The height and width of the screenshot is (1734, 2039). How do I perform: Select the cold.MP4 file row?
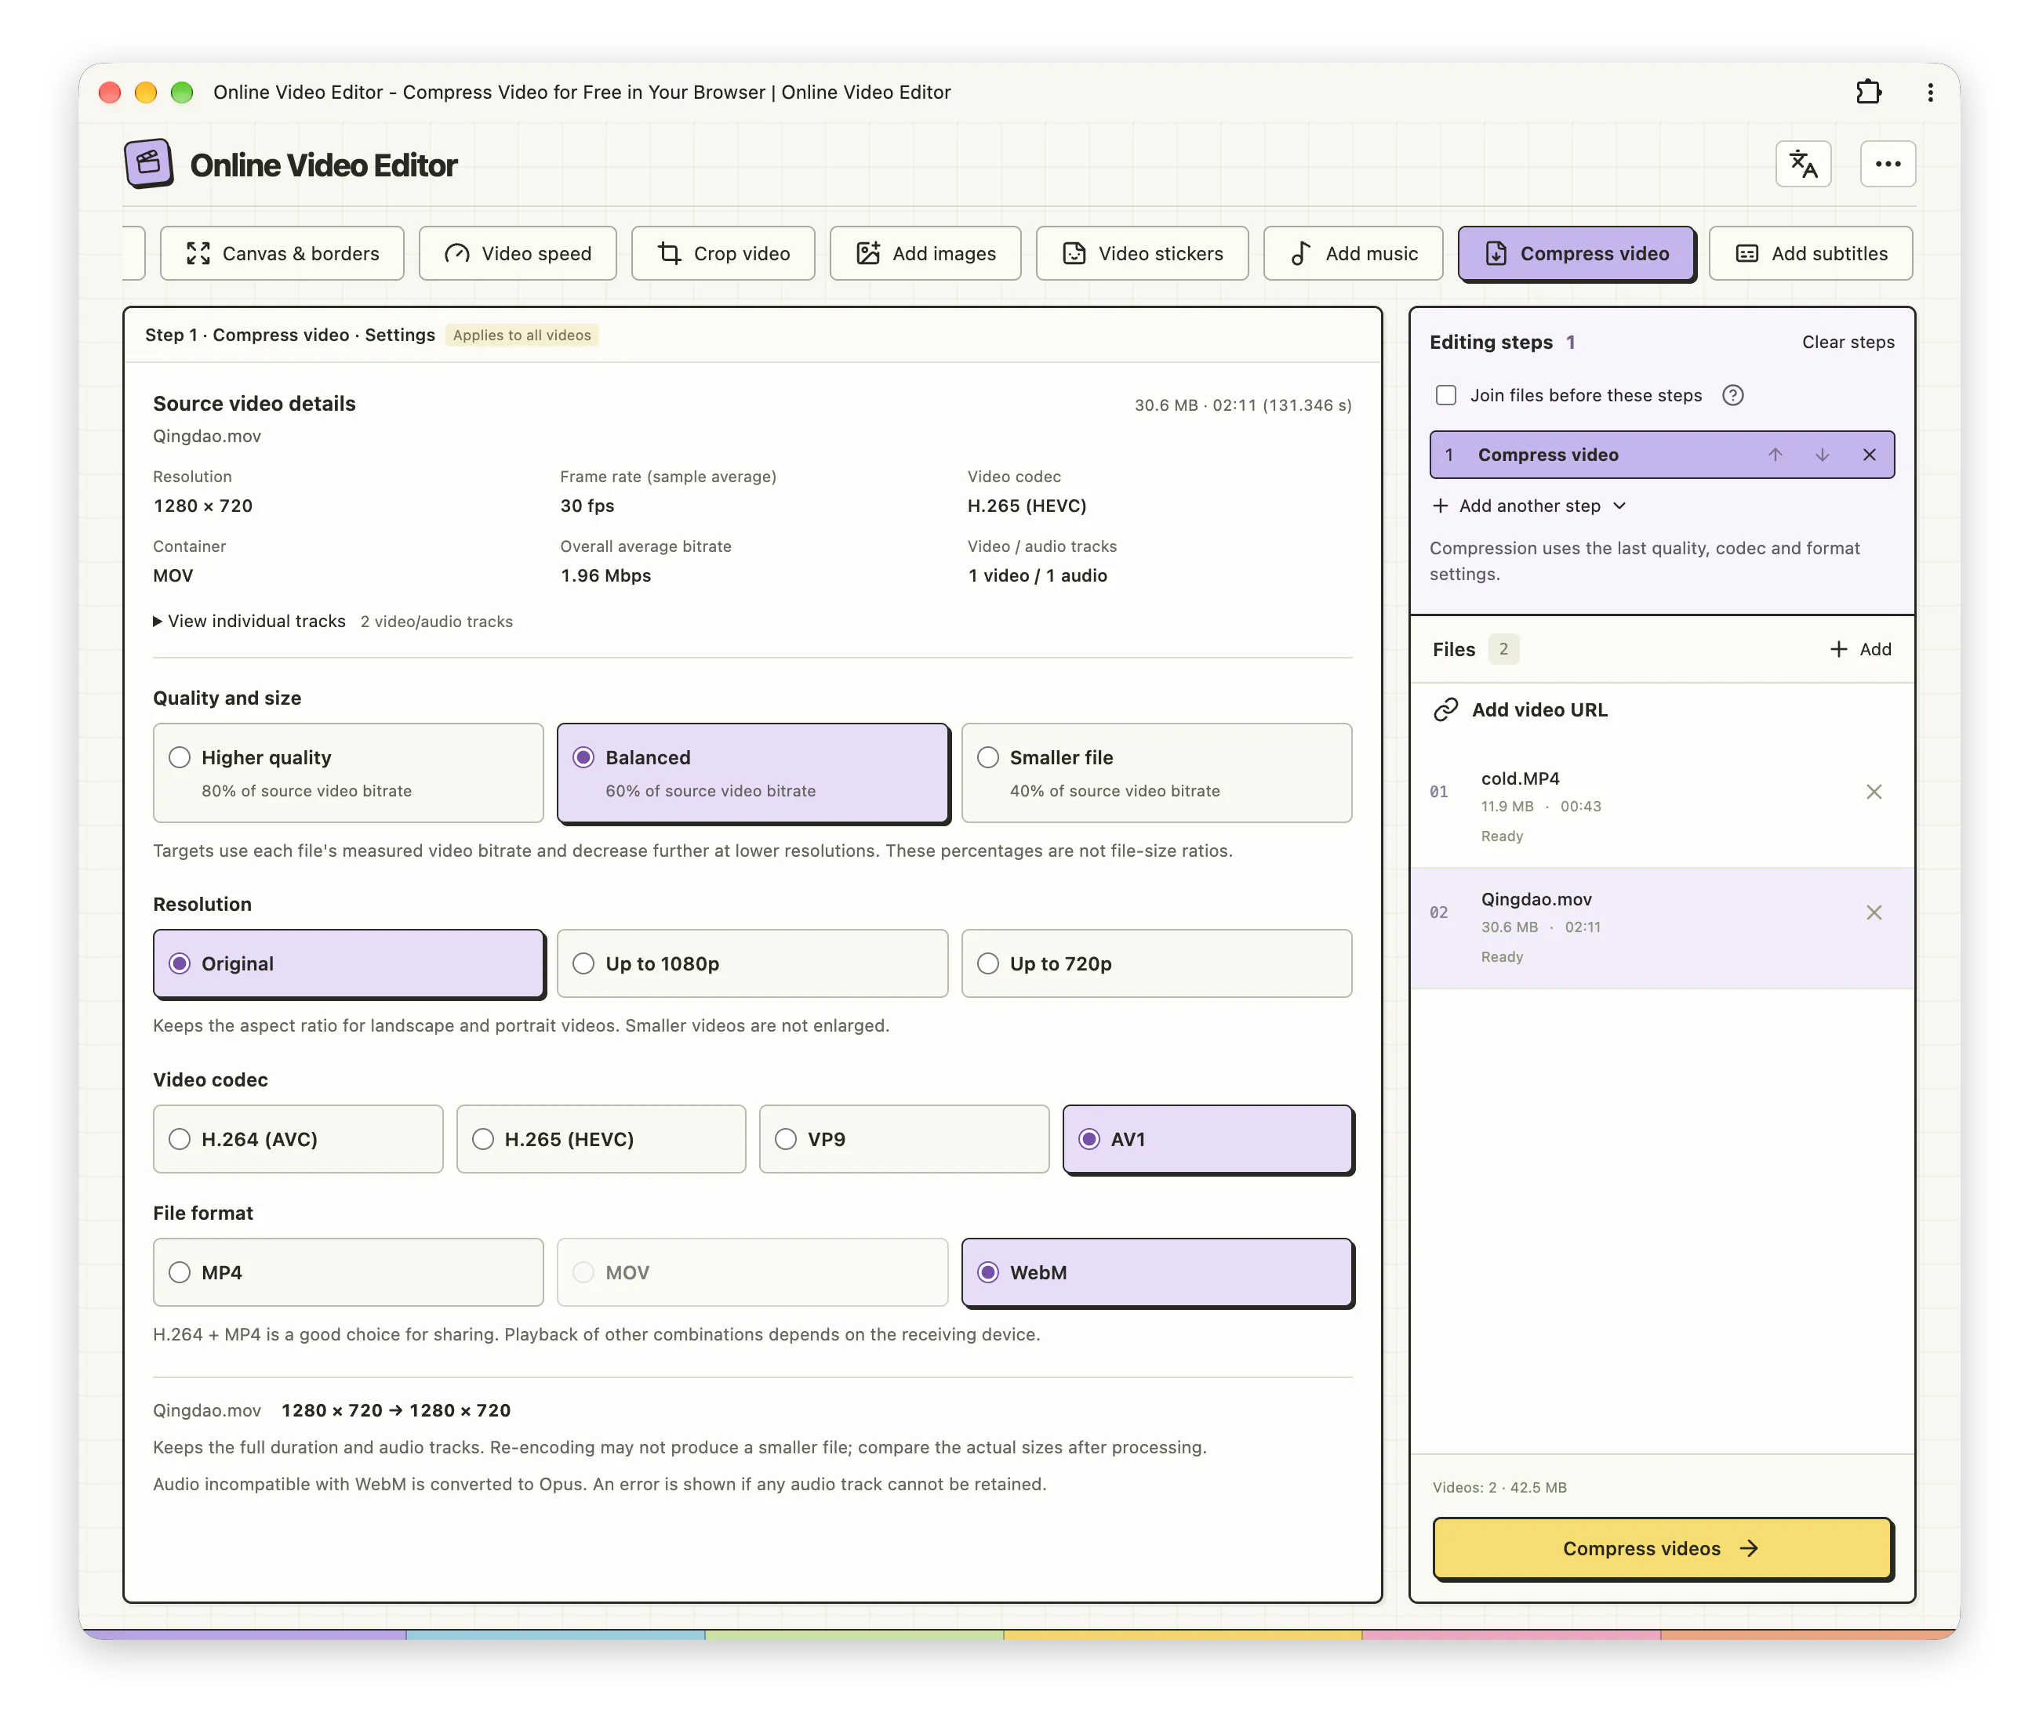click(x=1662, y=807)
